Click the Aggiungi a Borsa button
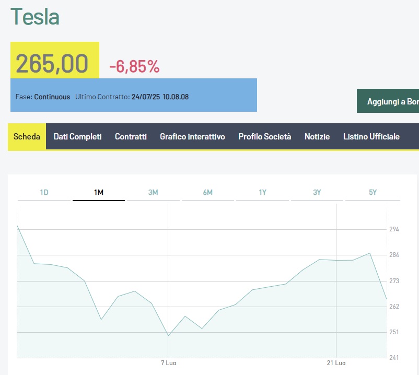 click(x=388, y=101)
